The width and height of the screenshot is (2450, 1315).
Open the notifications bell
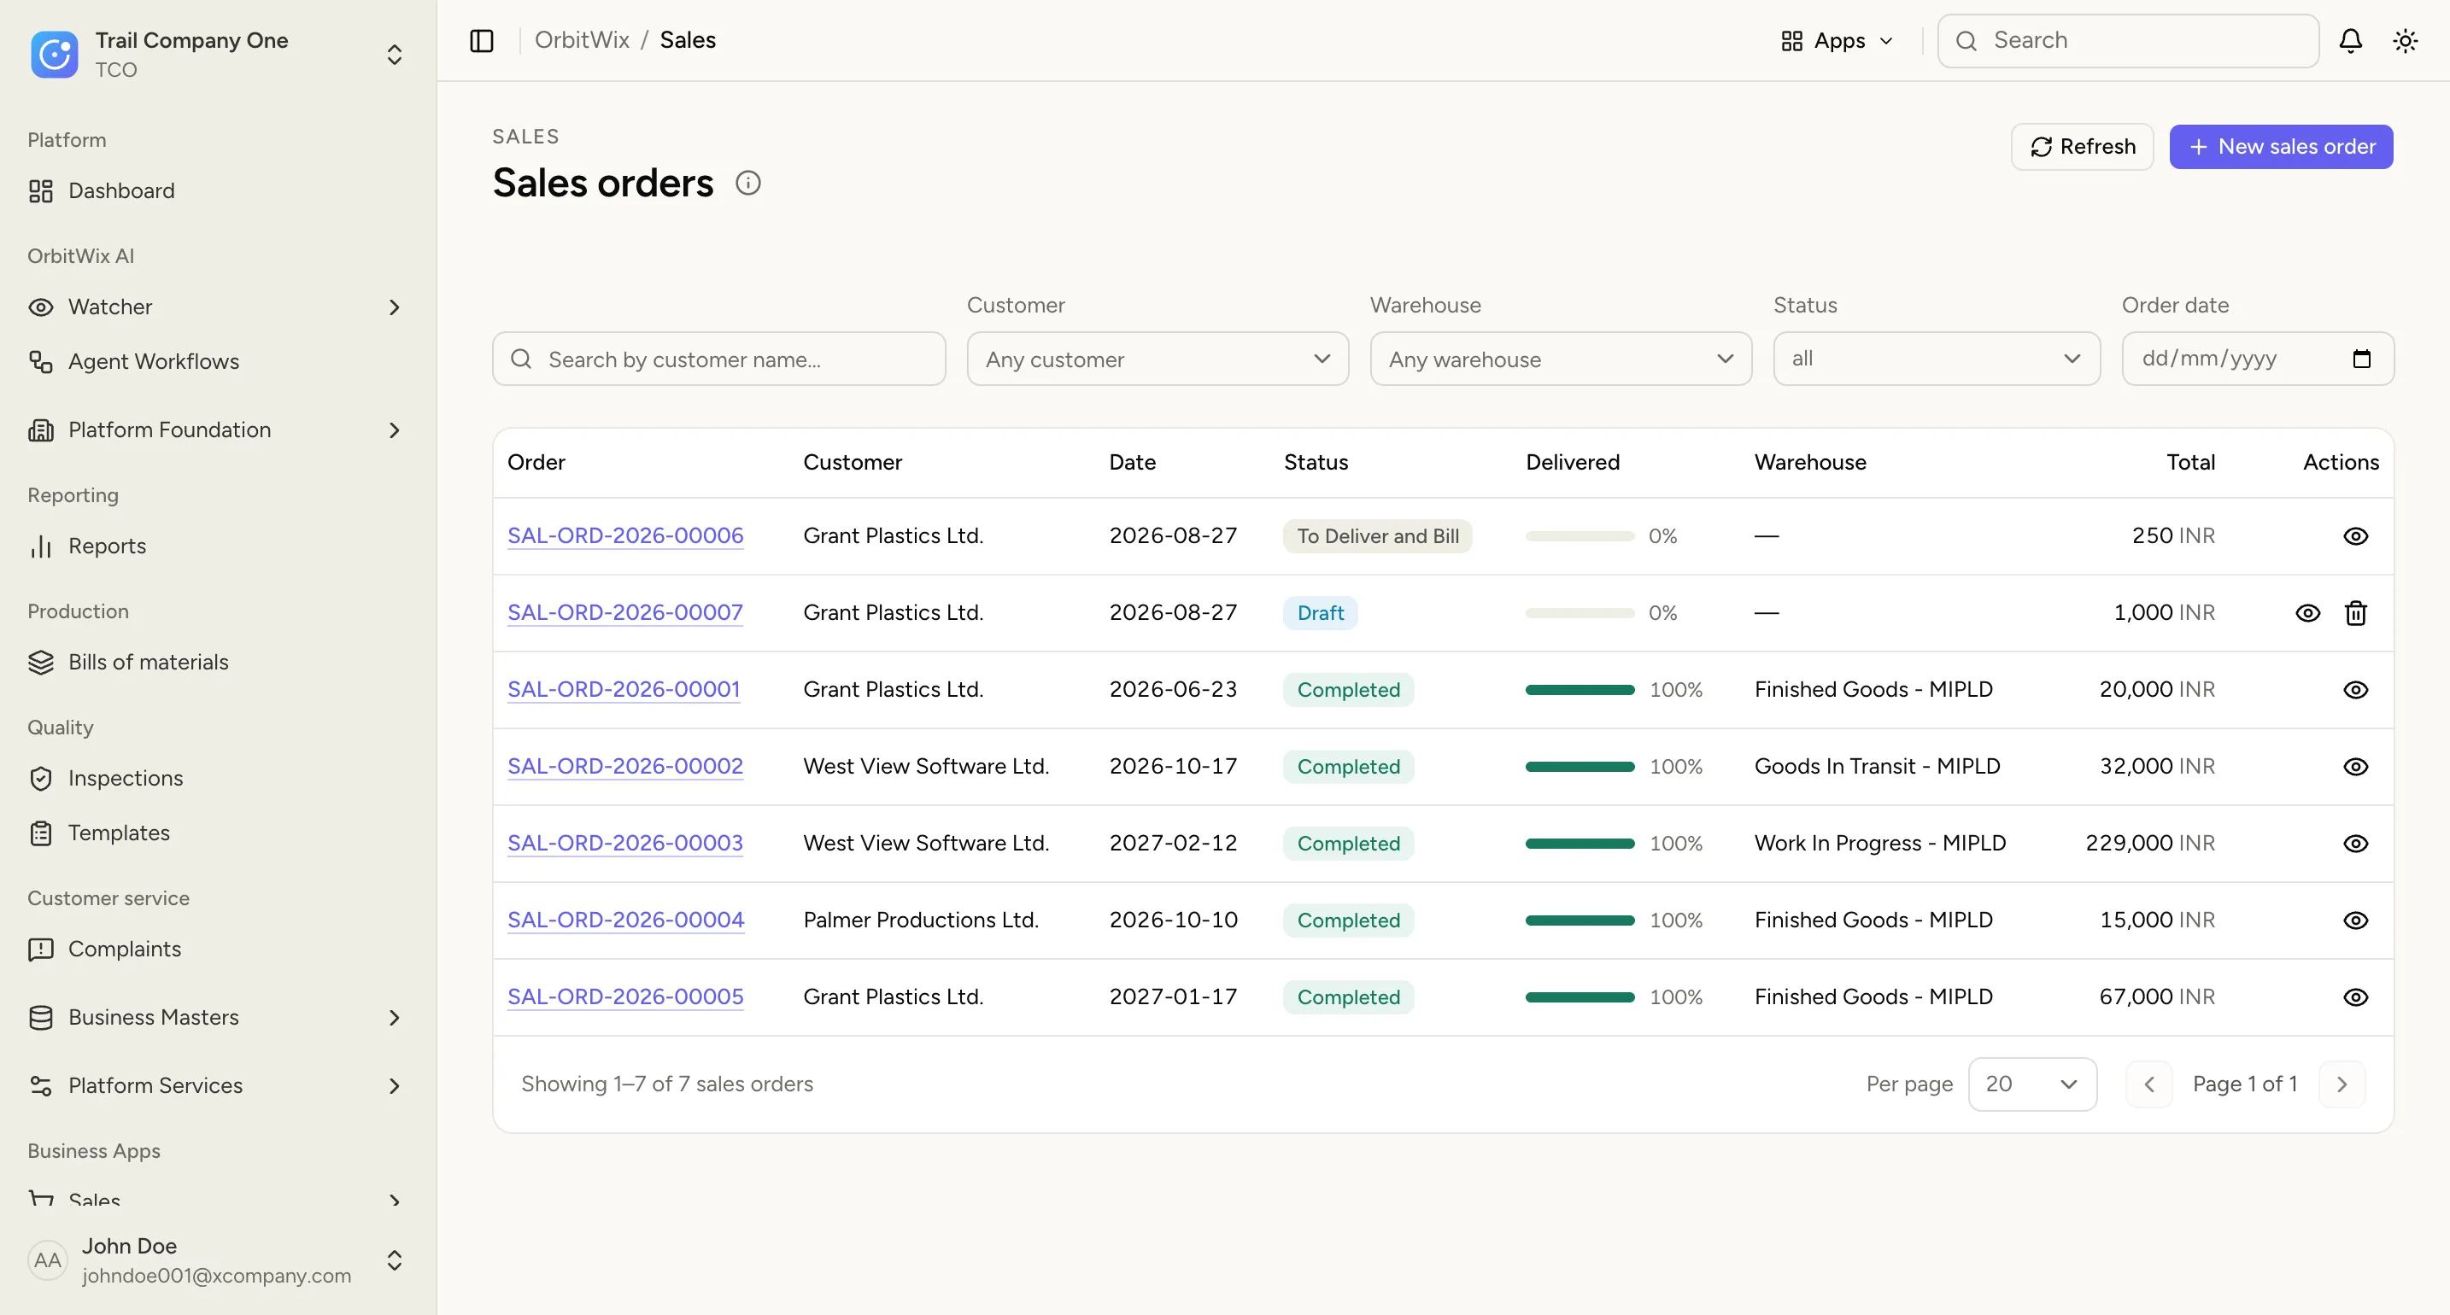pos(2350,40)
